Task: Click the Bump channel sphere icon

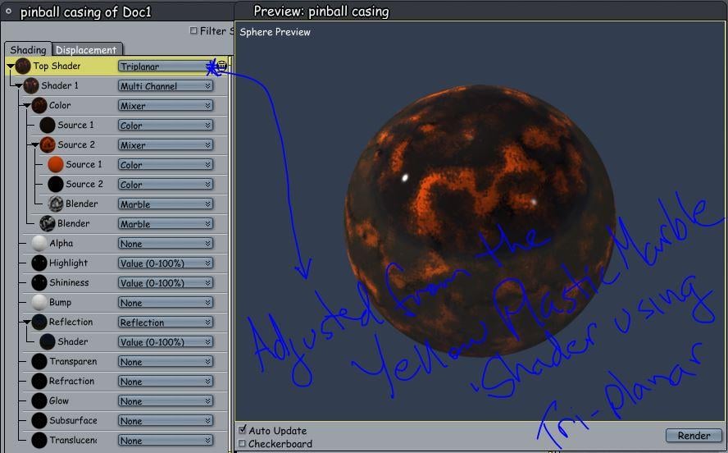Action: tap(39, 302)
